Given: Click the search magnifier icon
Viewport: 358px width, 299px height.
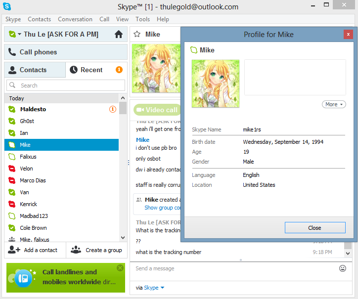Looking at the screenshot, I should (12, 85).
